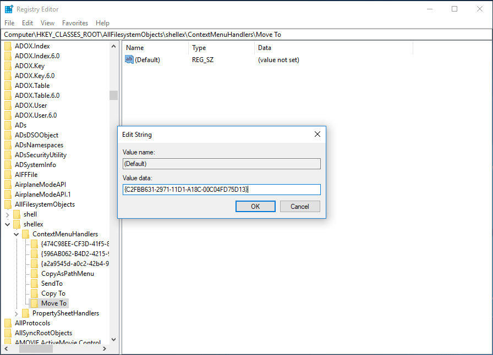This screenshot has height=355, width=493.
Task: Click folder icon of AirplaneModeAPI.1
Action: [x=8, y=195]
